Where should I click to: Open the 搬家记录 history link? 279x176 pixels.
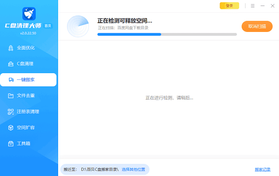pyautogui.click(x=263, y=170)
